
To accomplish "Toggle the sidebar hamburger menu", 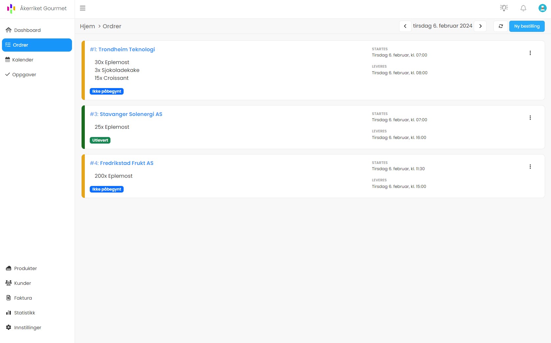I will (83, 8).
